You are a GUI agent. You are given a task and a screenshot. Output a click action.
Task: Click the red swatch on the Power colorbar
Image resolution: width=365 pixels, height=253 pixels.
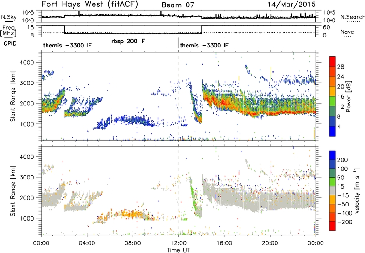tap(333, 62)
